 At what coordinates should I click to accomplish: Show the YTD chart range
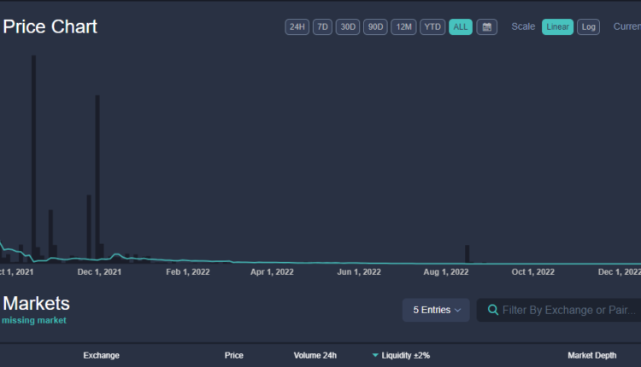432,26
